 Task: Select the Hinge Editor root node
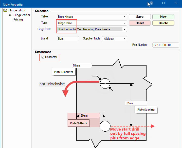coord(17,10)
